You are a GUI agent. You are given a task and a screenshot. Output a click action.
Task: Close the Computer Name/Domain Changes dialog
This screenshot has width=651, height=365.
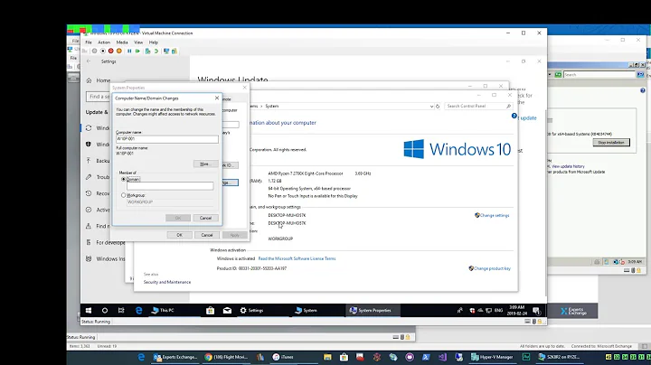[x=217, y=98]
